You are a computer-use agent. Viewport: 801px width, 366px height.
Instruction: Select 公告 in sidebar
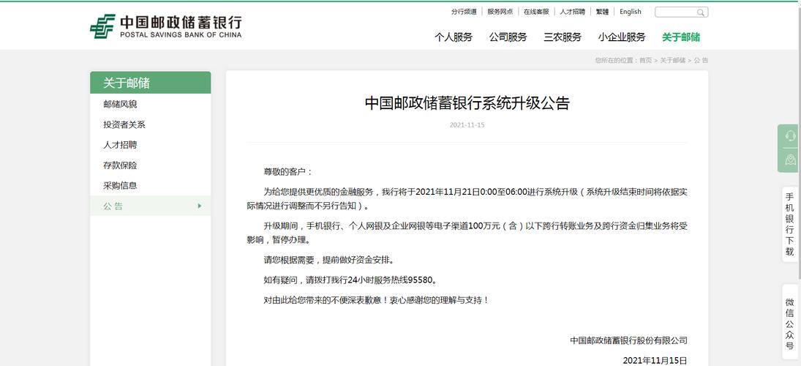[x=151, y=206]
